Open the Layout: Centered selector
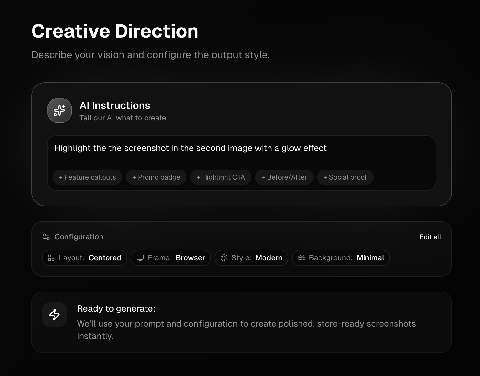Screen dimensions: 480x376 [84, 257]
